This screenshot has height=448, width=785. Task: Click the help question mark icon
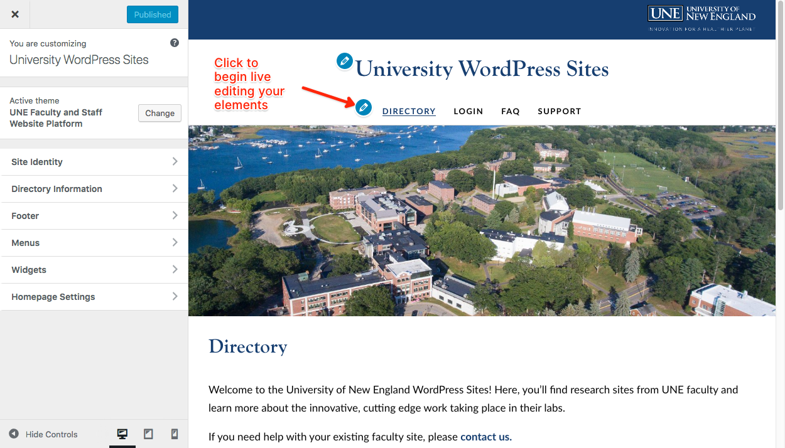[x=175, y=43]
